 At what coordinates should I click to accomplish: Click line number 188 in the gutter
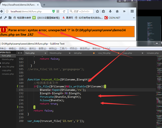[x=21, y=80]
